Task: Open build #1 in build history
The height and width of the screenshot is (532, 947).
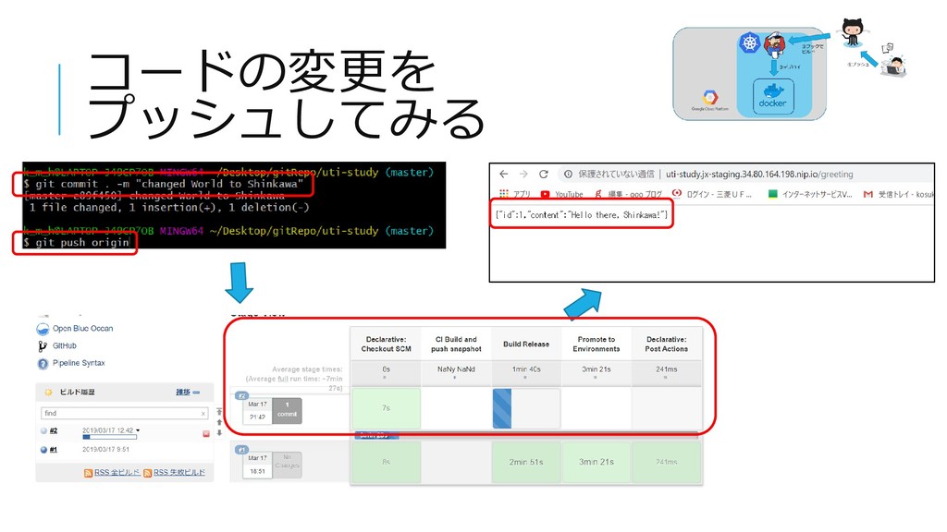Action: [x=54, y=450]
